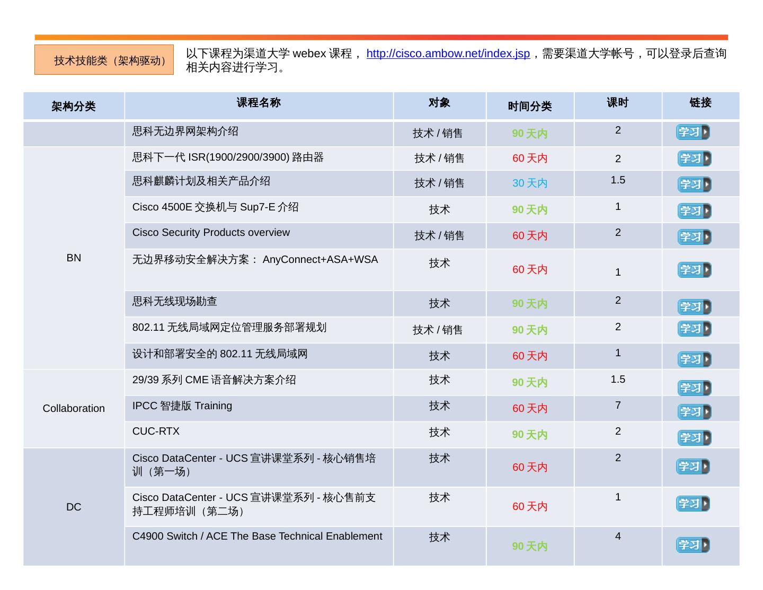Launch 学习 for the CUC-RTX course
The image size is (763, 590).
point(694,438)
